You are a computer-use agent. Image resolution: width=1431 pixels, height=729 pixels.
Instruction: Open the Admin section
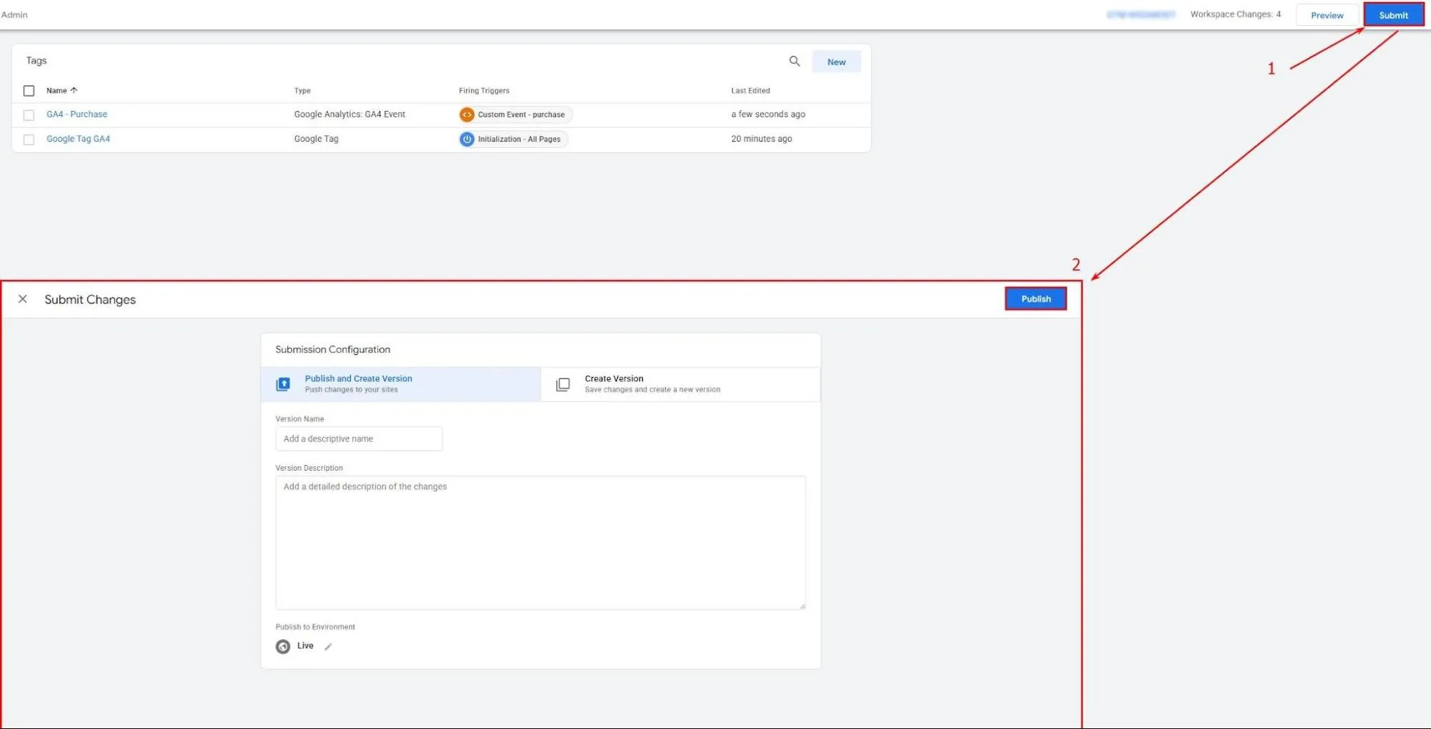(x=14, y=14)
